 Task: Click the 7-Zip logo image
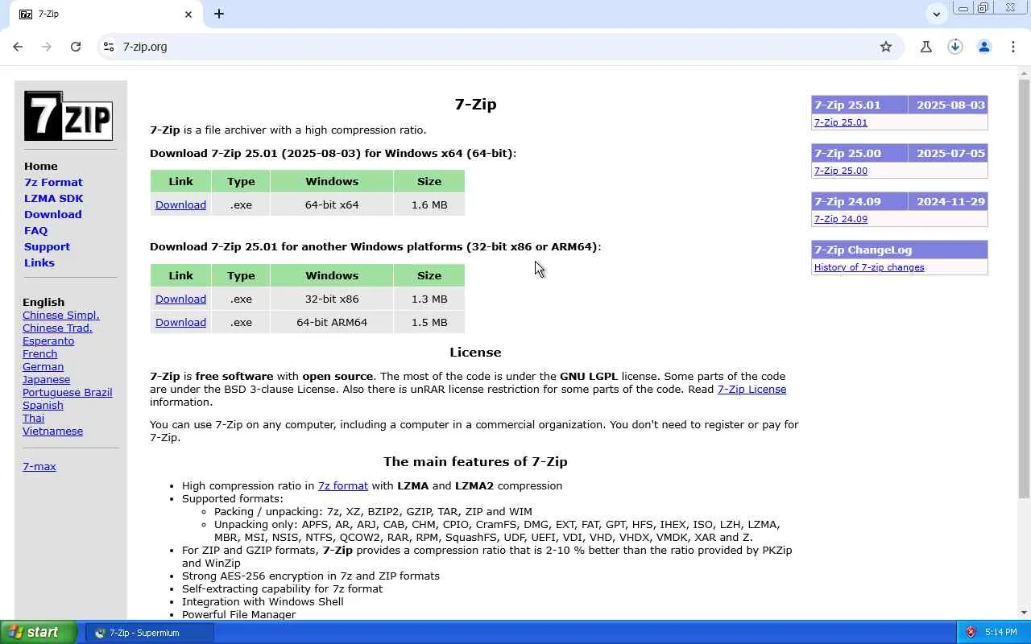[68, 116]
